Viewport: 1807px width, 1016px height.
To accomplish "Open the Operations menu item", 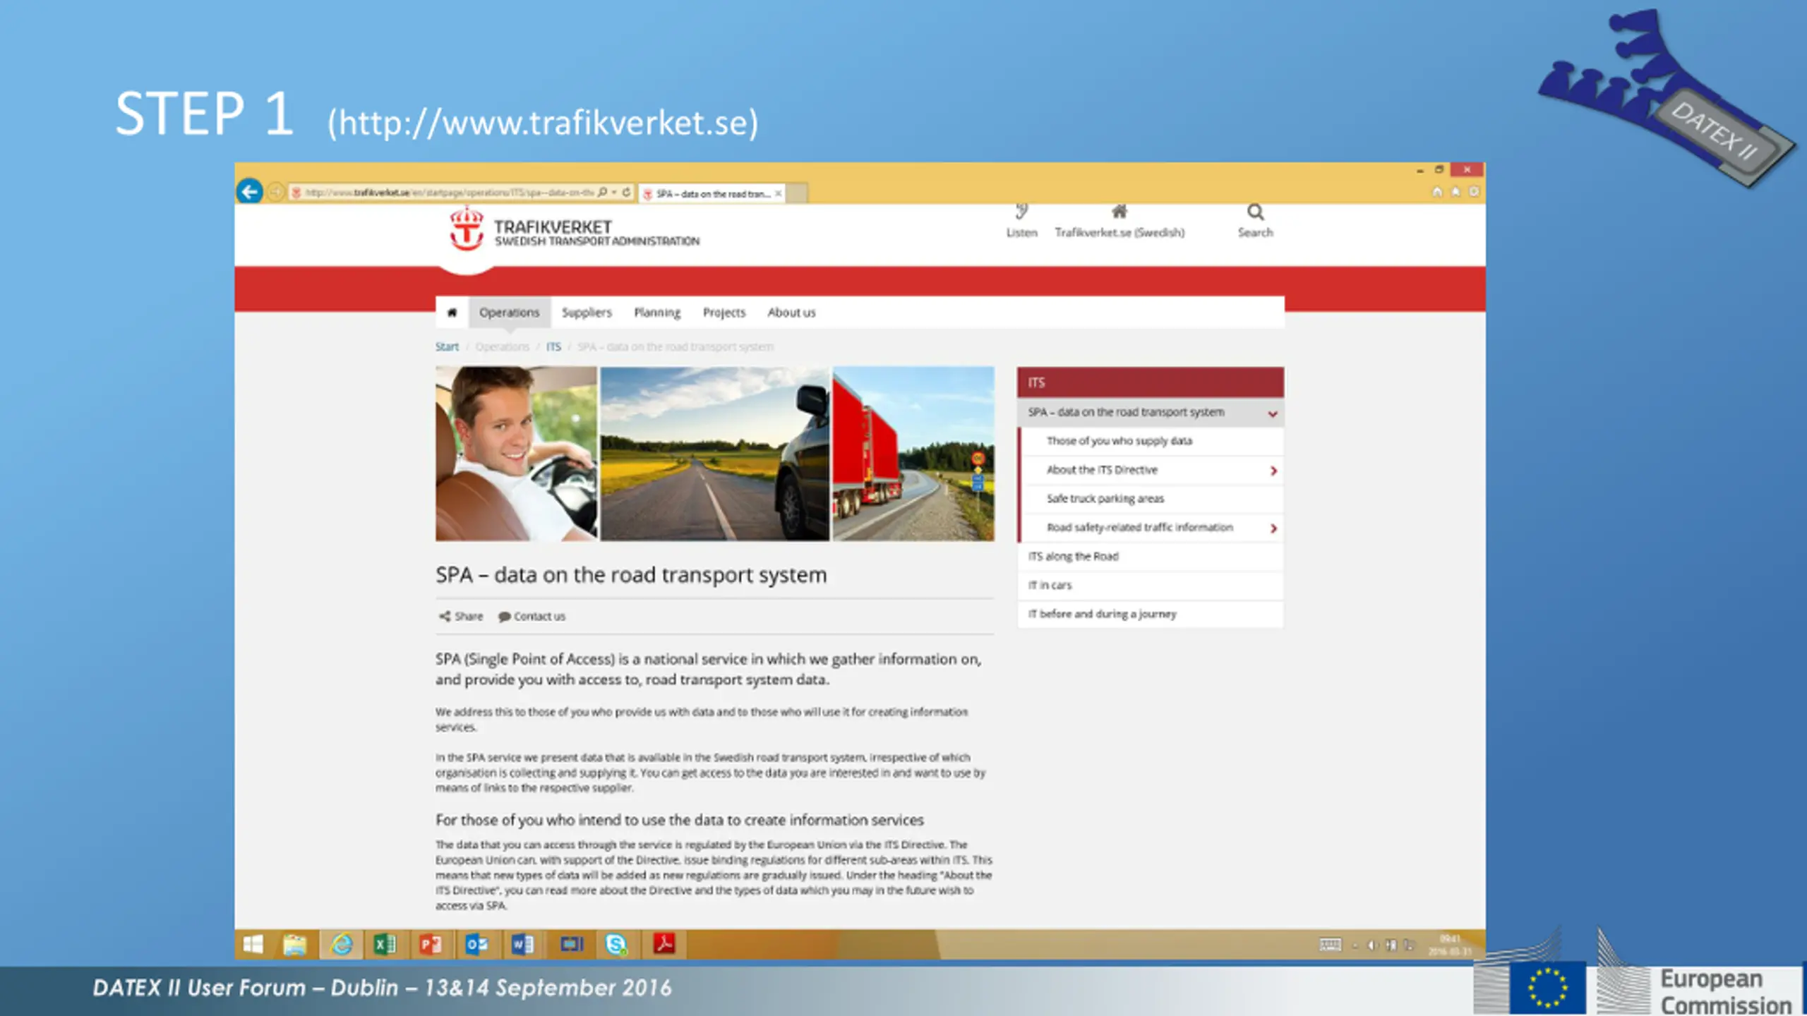I will tap(509, 313).
